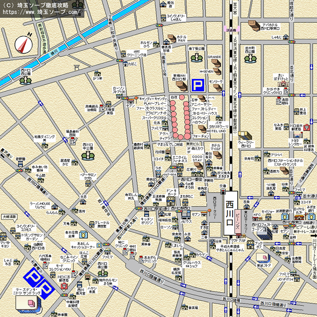
Task: Click blue P parking sign near 東横INN
Action: [x=198, y=85]
